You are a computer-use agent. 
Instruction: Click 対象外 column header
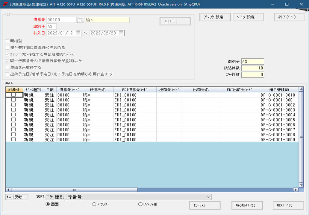(14, 90)
